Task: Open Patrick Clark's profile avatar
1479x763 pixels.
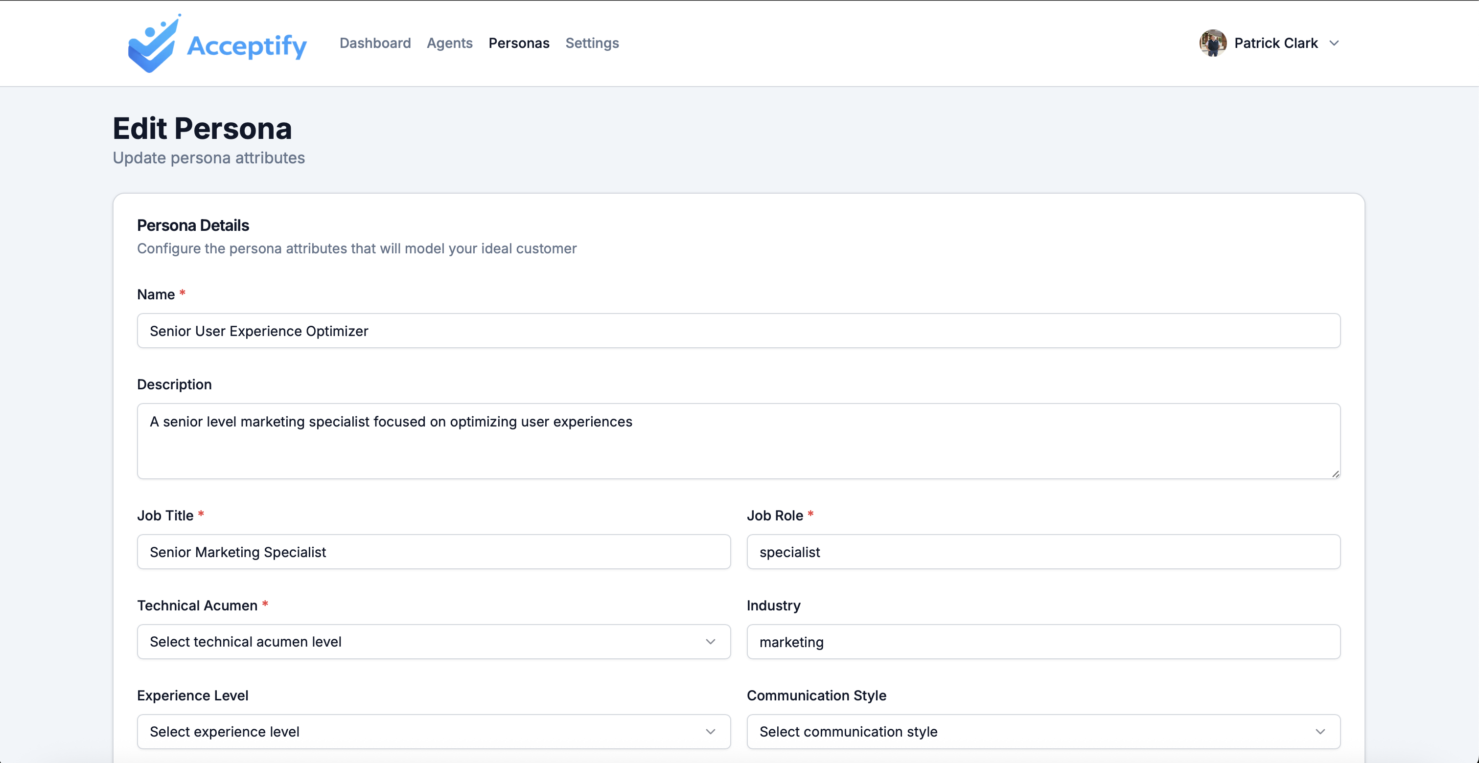Action: [x=1213, y=43]
